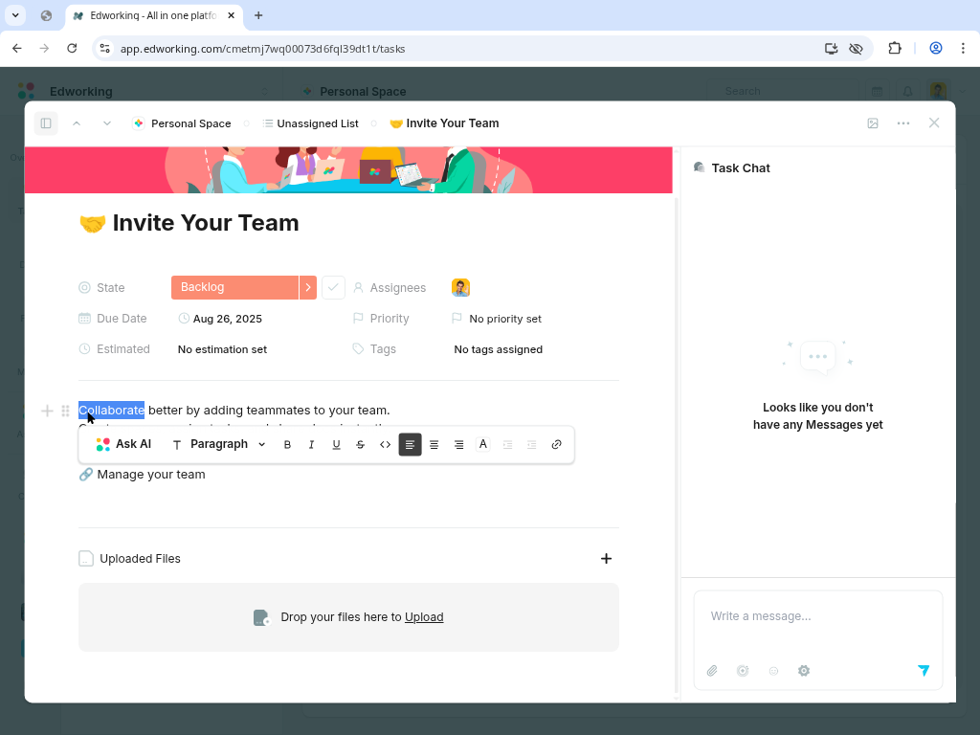980x735 pixels.
Task: Toggle left text alignment
Action: [410, 444]
